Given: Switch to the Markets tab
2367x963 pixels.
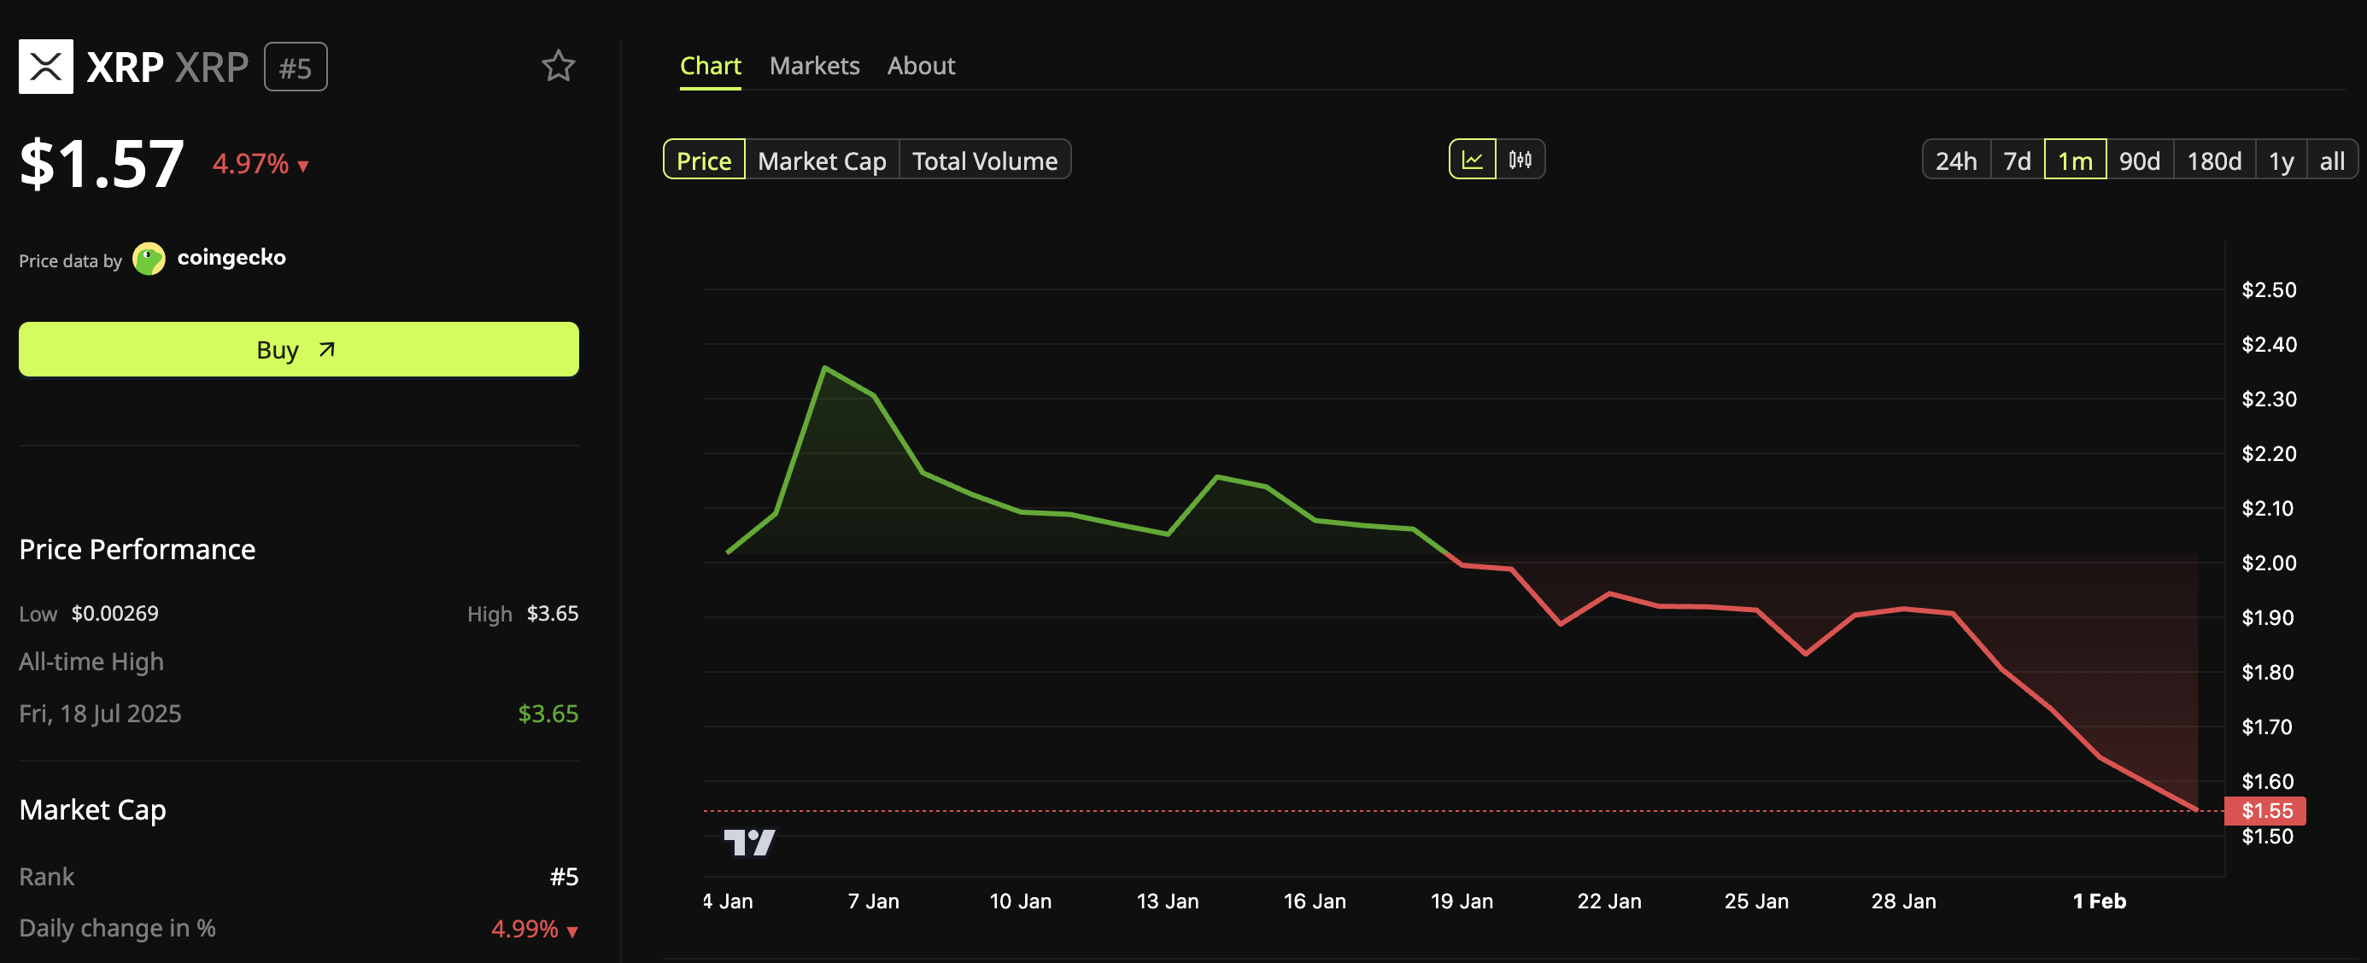Looking at the screenshot, I should pos(814,65).
